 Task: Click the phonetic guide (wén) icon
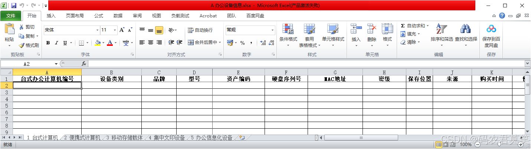coord(125,43)
